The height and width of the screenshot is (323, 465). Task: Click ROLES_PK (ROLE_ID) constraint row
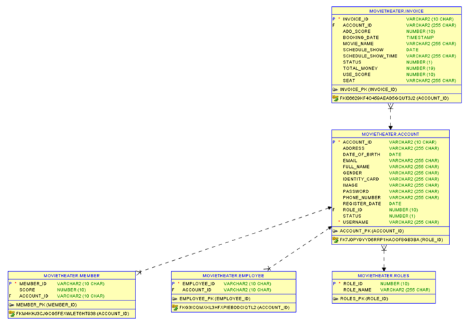pyautogui.click(x=384, y=298)
